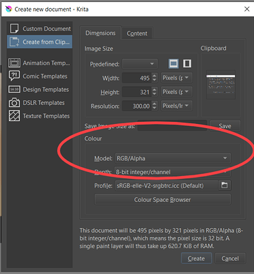Open DSLR Templates category
The width and height of the screenshot is (254, 274).
(40, 103)
